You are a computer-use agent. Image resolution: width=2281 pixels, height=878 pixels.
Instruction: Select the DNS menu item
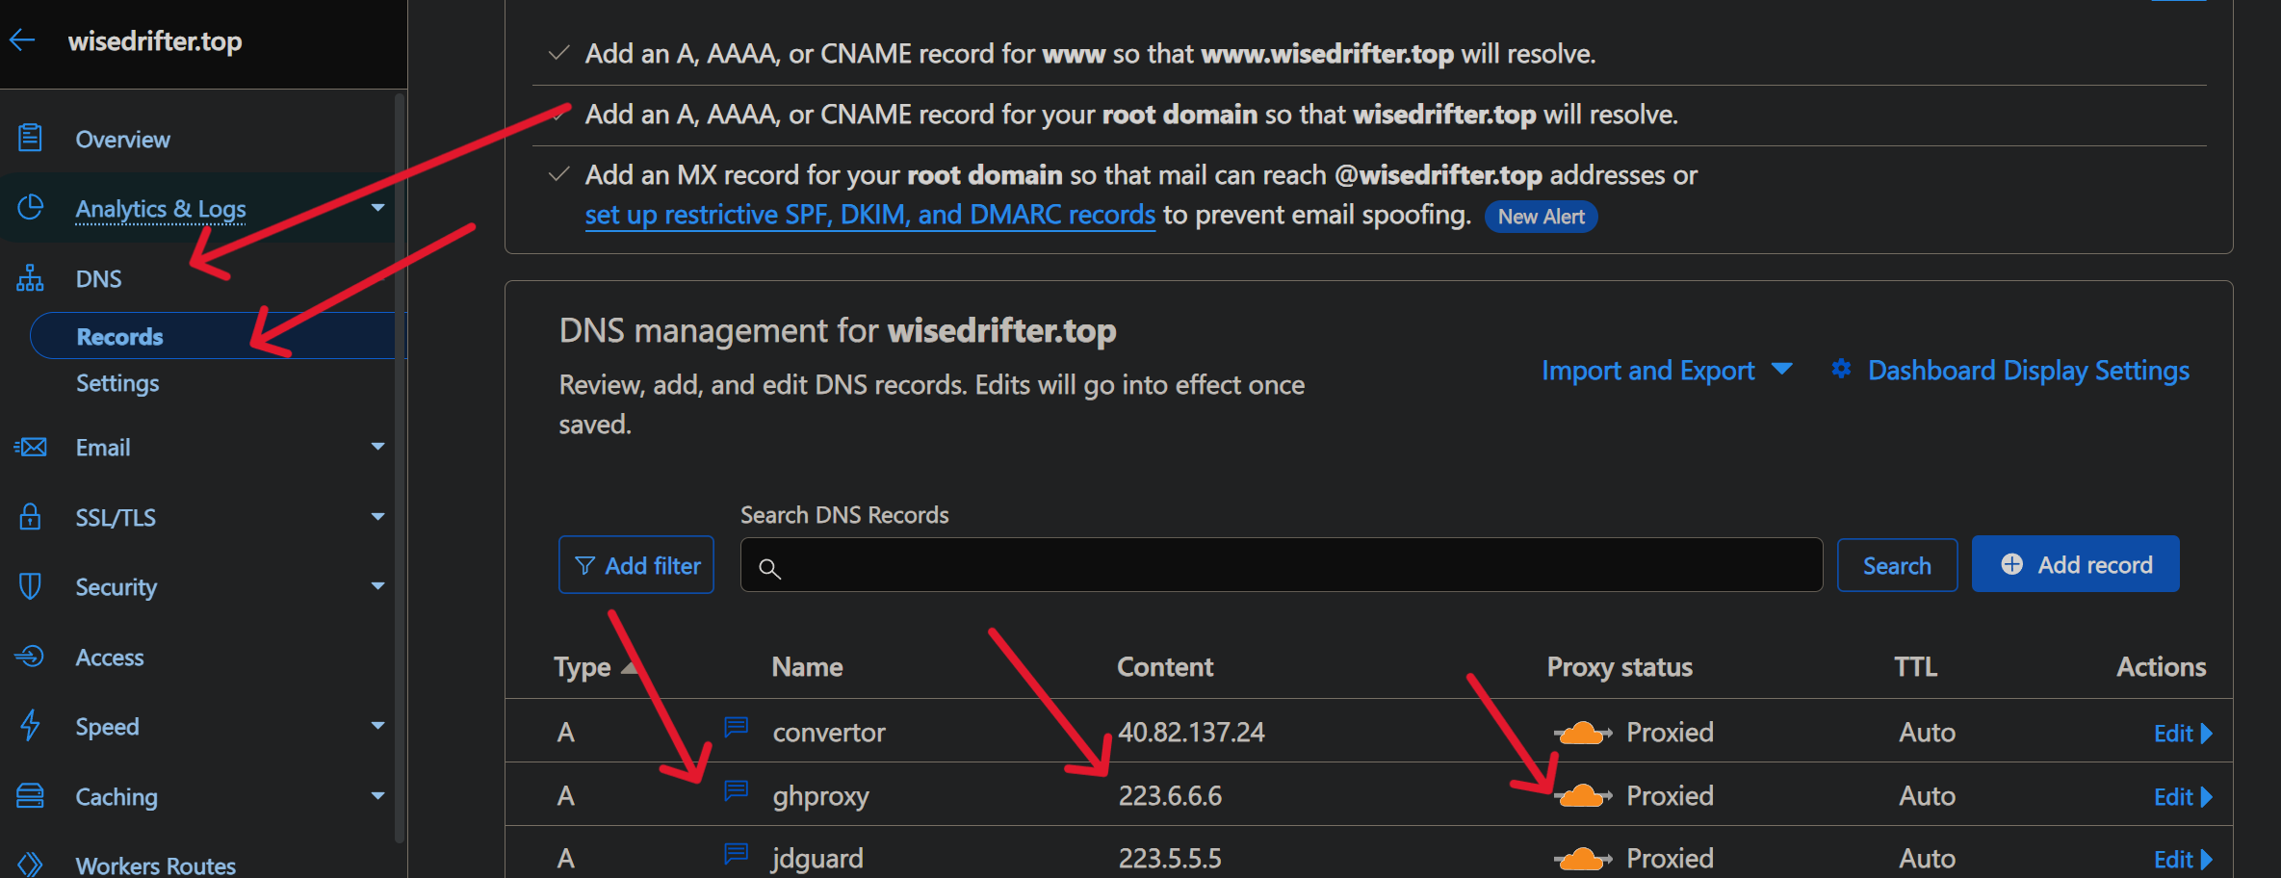pos(99,279)
